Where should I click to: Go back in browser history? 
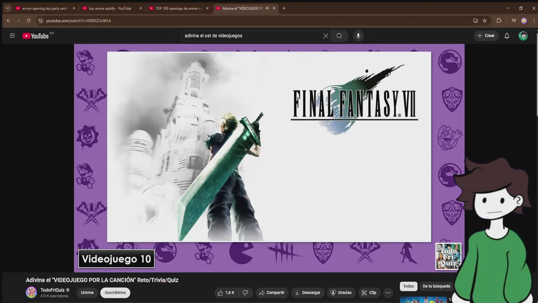[8, 21]
